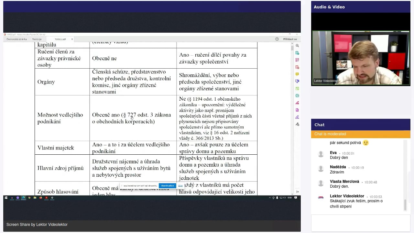414x233 pixels.
Task: Click the Chrome taskbar icon
Action: tap(29, 198)
